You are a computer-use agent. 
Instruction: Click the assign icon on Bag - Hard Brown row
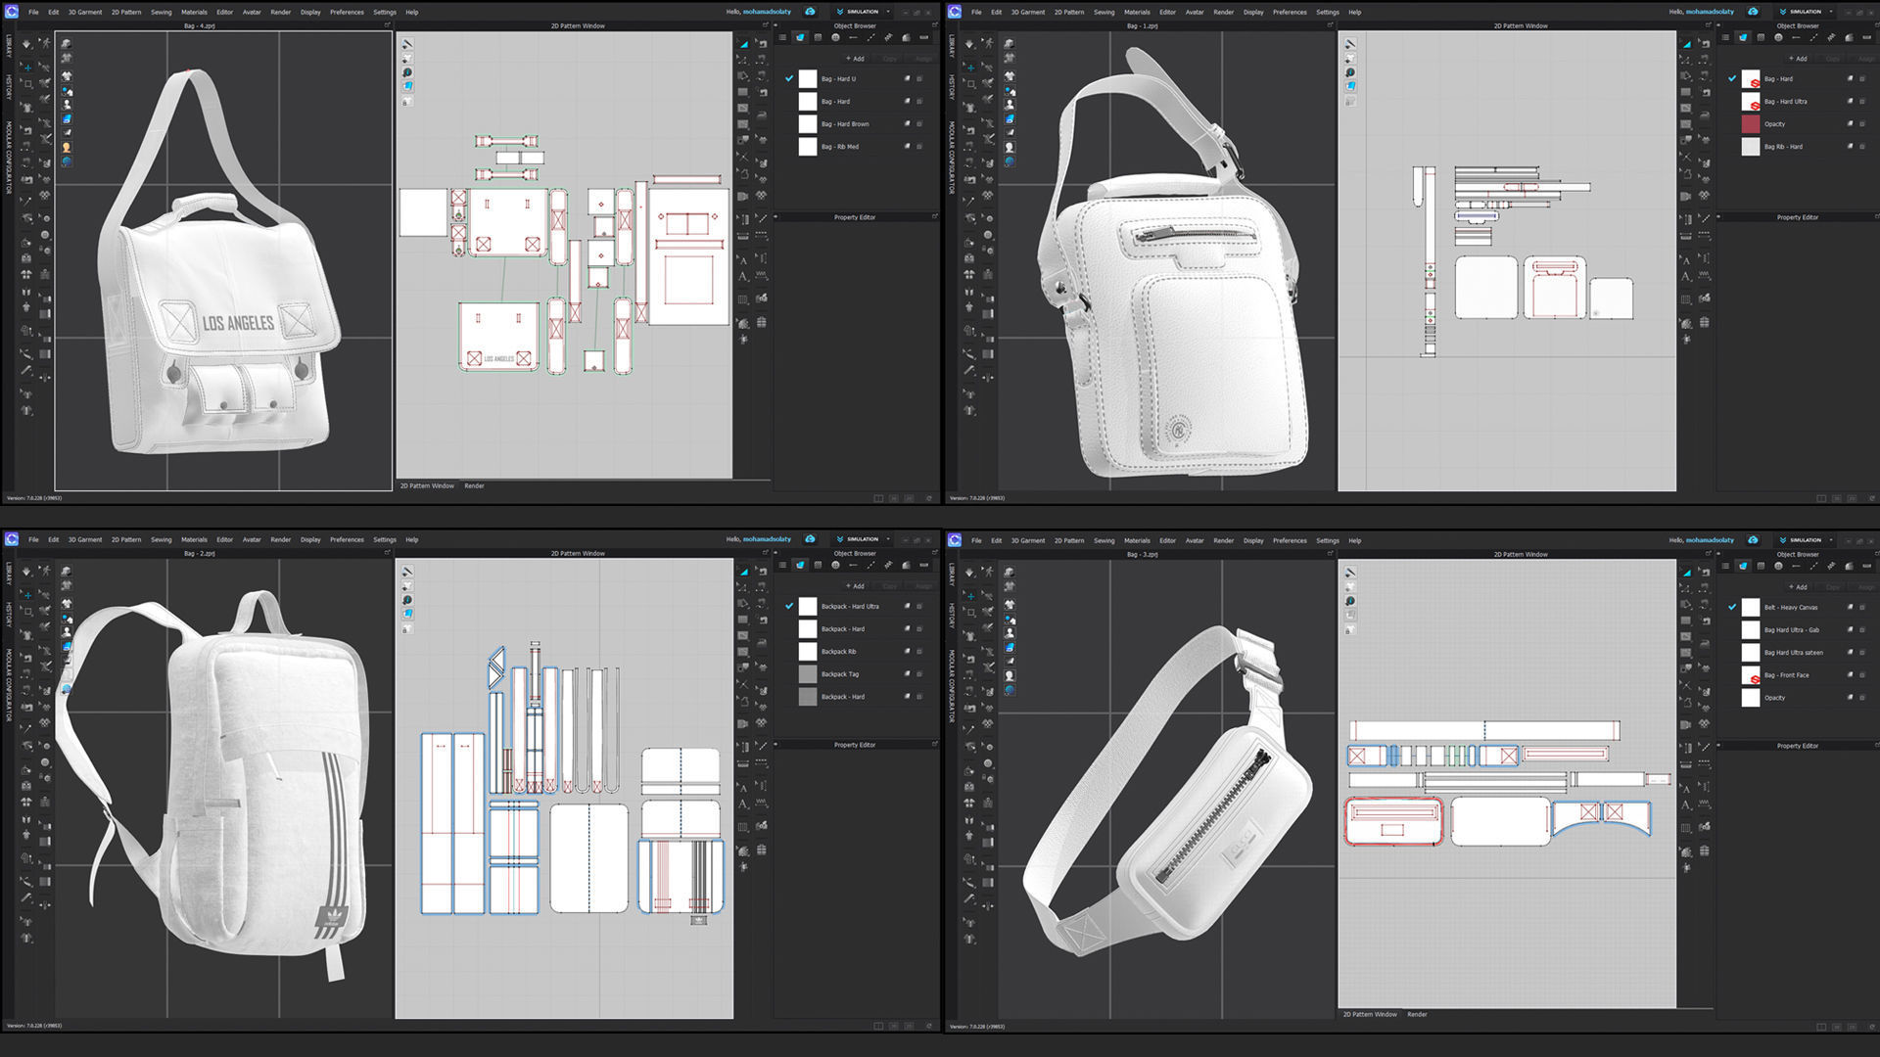(907, 124)
